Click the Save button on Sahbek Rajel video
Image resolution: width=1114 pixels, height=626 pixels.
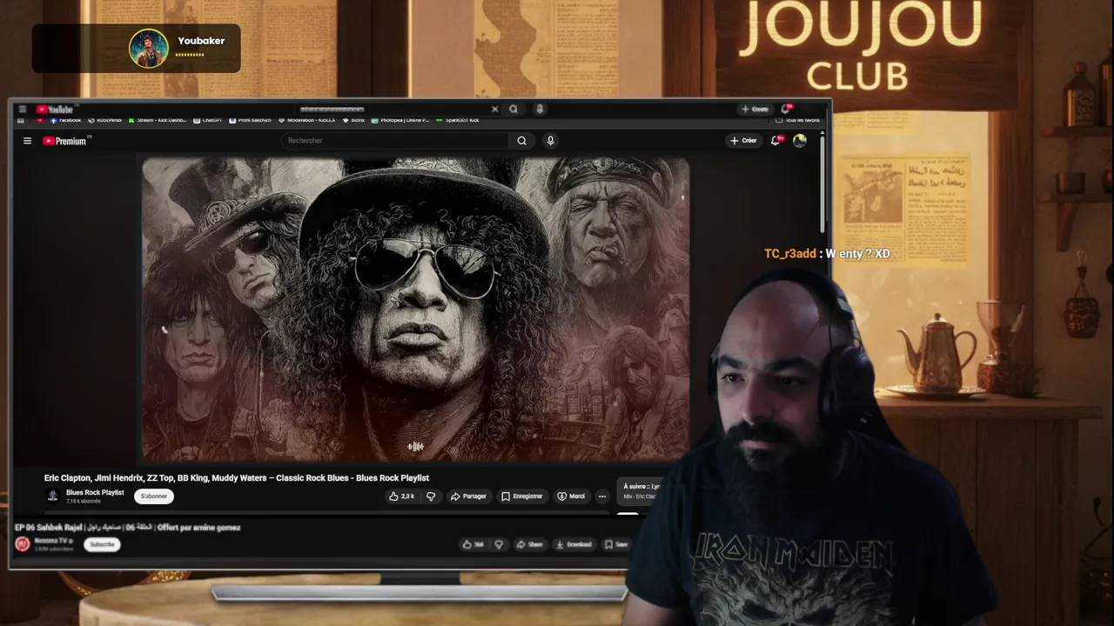click(616, 544)
